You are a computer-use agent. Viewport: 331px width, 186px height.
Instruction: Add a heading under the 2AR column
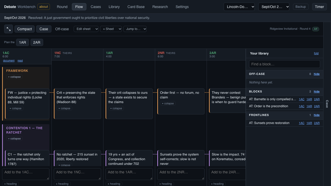[x=217, y=184]
